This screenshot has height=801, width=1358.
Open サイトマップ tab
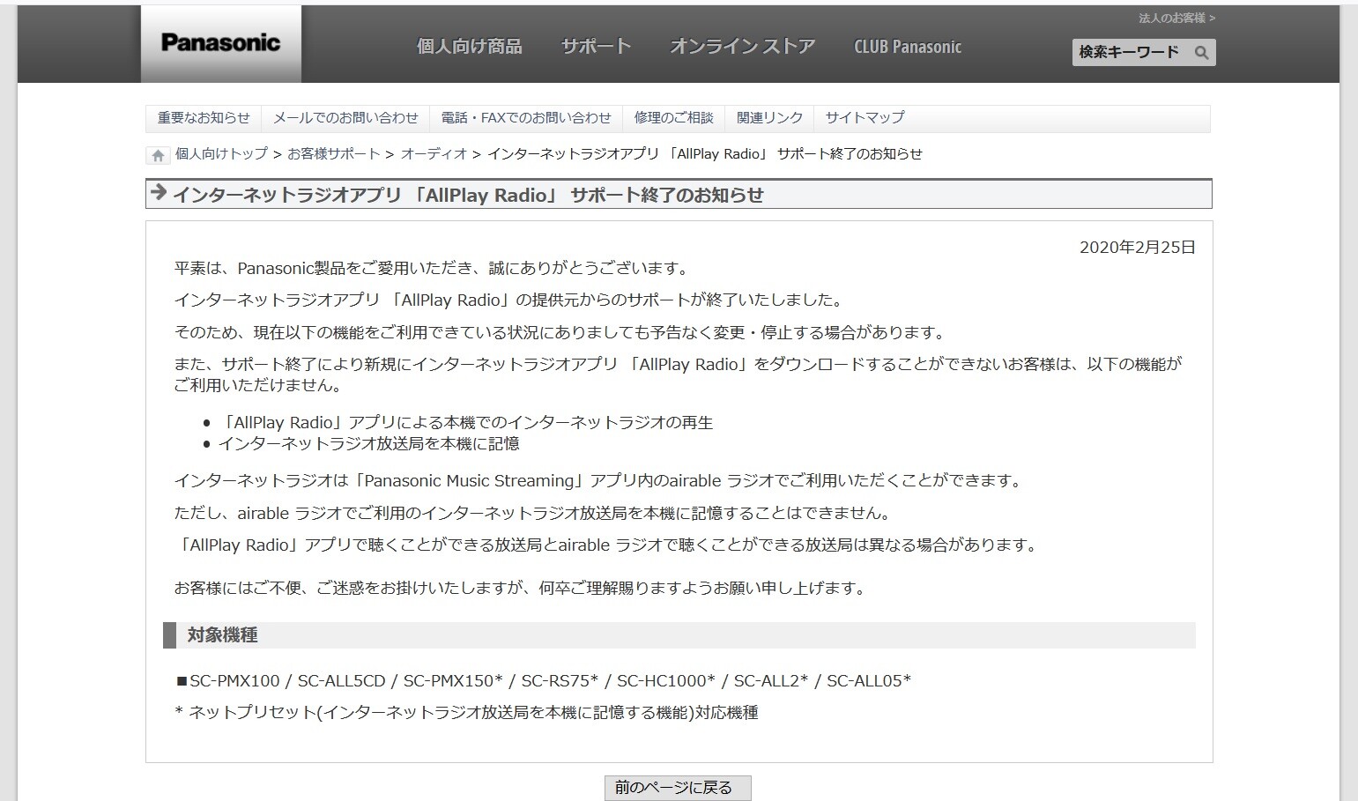coord(865,118)
